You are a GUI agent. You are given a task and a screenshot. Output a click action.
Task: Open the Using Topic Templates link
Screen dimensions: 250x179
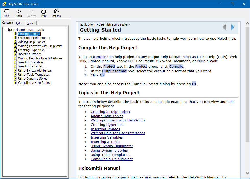(110, 155)
